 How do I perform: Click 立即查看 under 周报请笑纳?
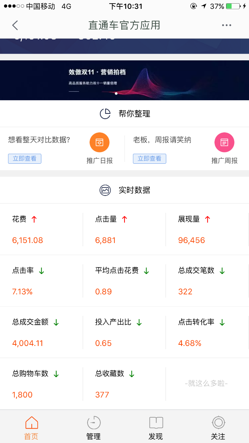click(149, 159)
